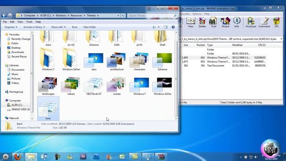Click the Explorer back arrow button

(4, 16)
